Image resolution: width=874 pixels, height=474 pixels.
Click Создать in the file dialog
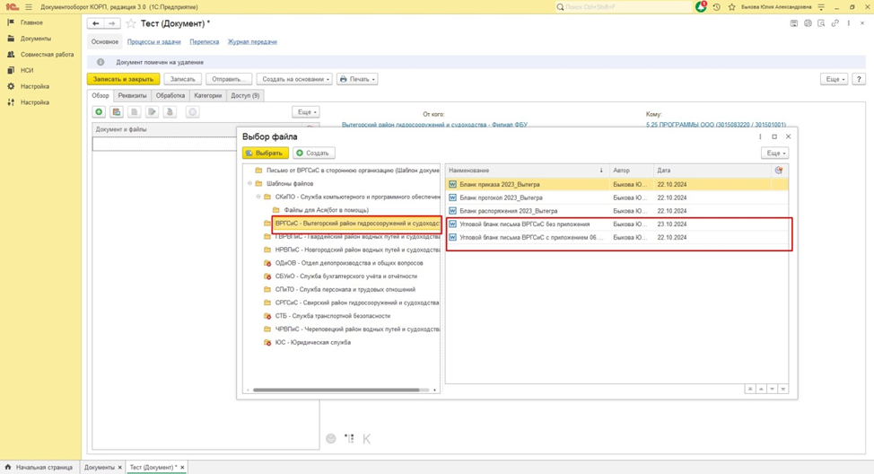pyautogui.click(x=314, y=153)
